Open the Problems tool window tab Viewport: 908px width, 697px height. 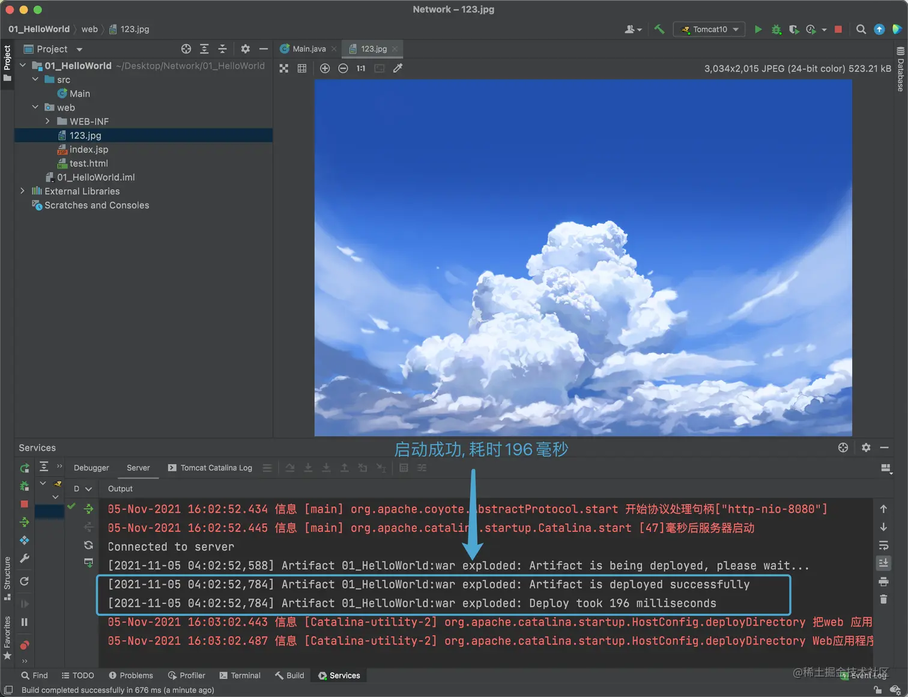pyautogui.click(x=130, y=675)
